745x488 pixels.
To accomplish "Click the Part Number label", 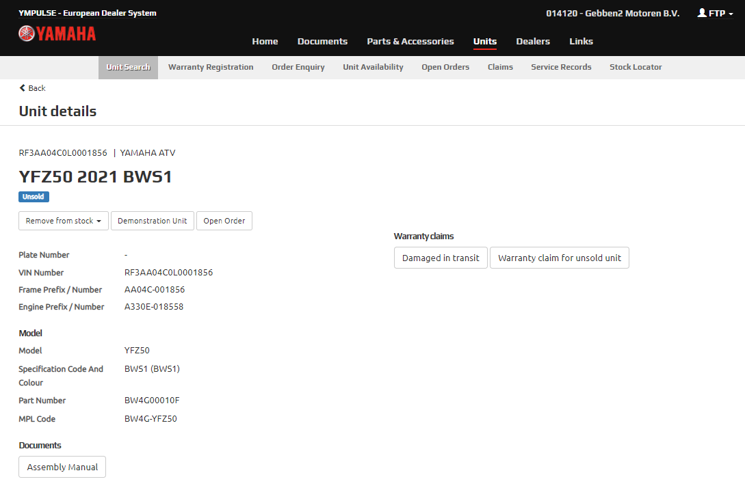I will point(42,401).
